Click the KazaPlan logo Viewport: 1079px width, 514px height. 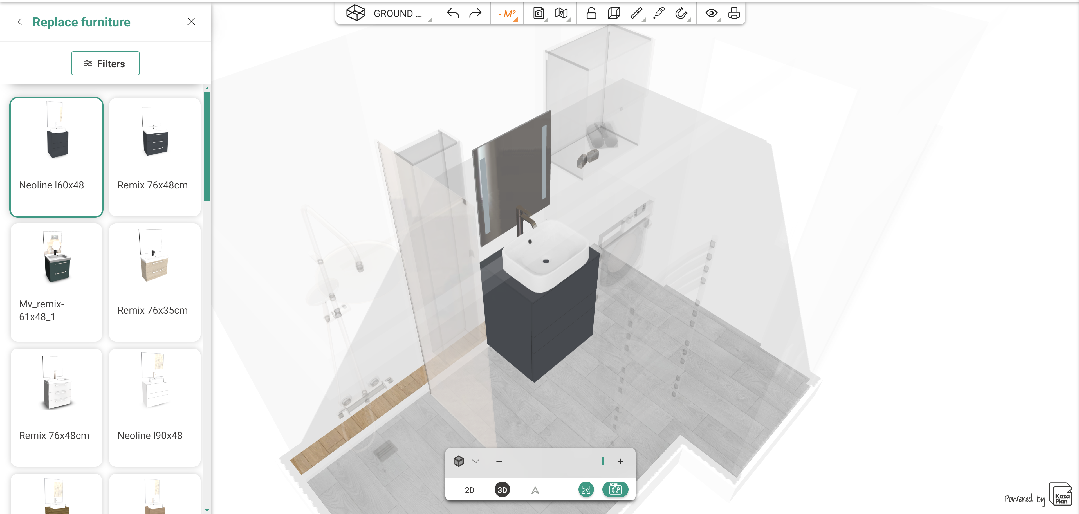(1060, 495)
